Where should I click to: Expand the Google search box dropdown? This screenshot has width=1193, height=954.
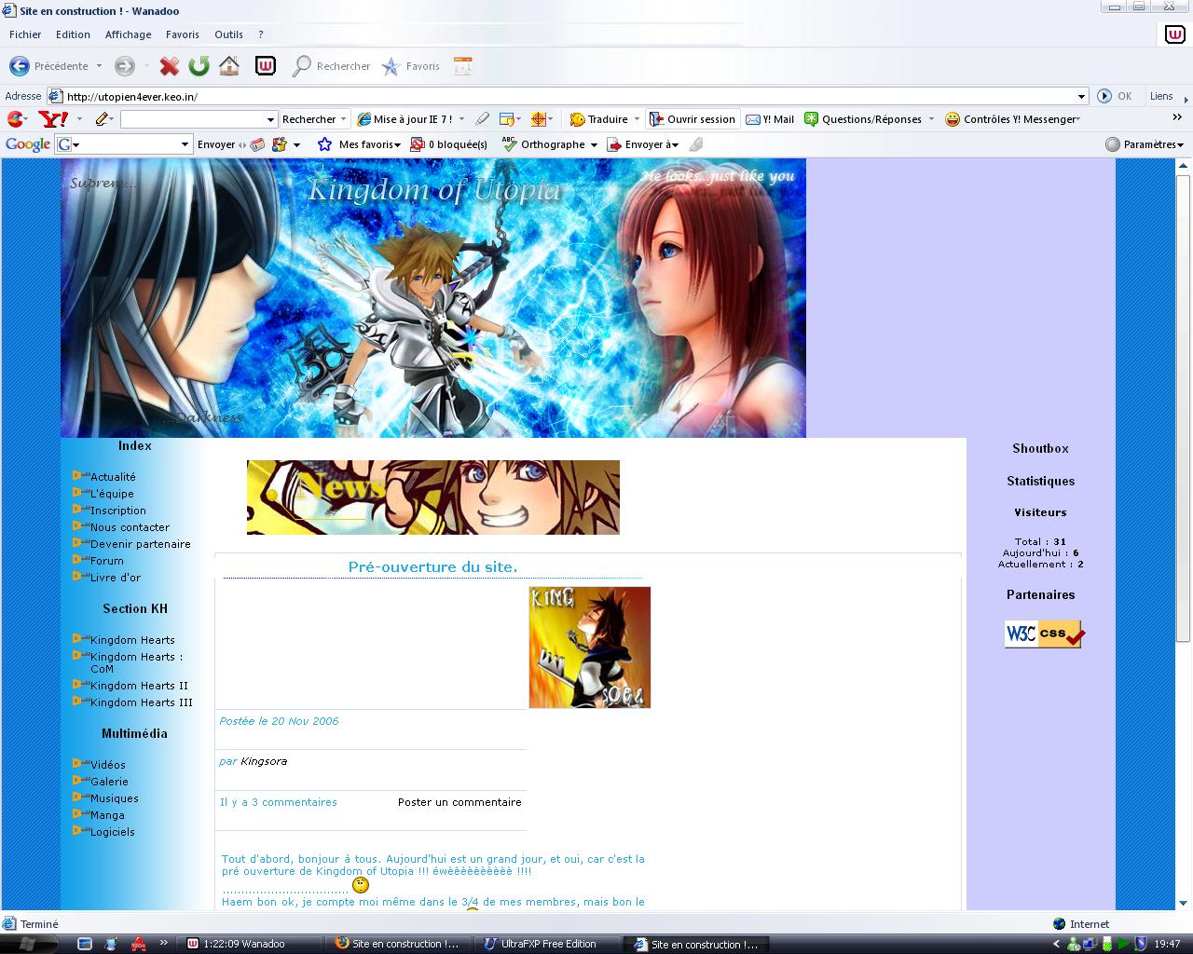(185, 144)
